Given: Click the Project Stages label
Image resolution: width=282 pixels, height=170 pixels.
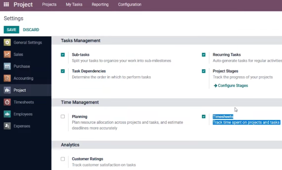Looking at the screenshot, I should click(x=225, y=71).
